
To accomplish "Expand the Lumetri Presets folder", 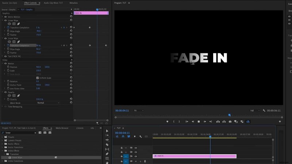I will (3, 140).
